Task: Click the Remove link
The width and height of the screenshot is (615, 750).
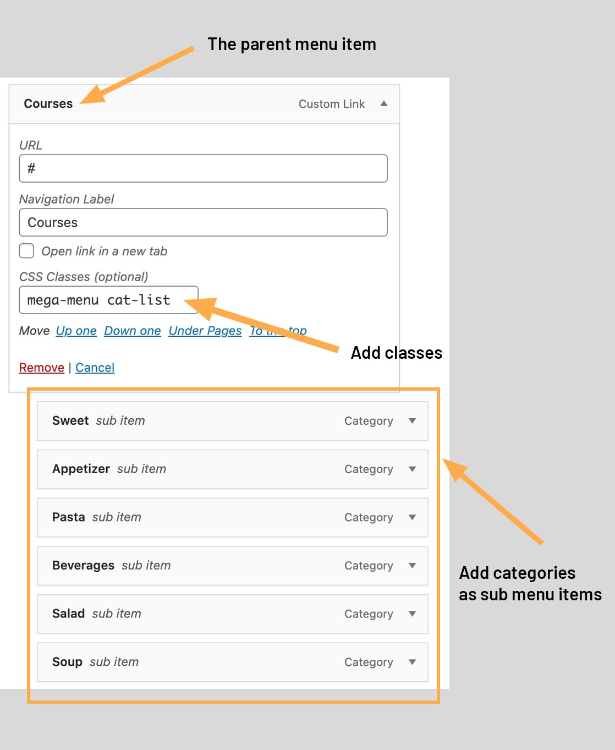Action: [41, 367]
